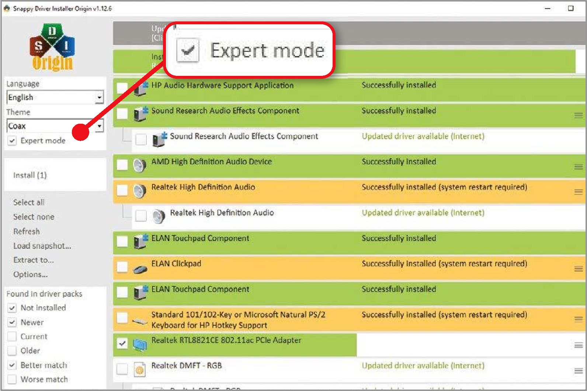587x391 pixels.
Task: Open the menu icon on the Standard 101/102-Key keyboard row
Action: 579,319
